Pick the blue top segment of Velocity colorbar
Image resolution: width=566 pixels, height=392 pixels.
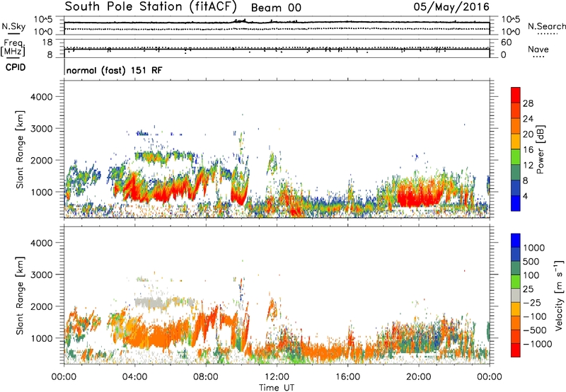pos(516,241)
